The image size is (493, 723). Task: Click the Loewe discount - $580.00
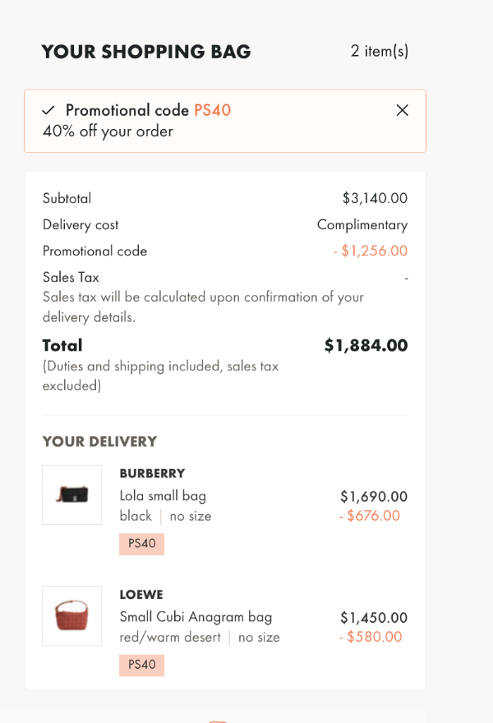(371, 637)
